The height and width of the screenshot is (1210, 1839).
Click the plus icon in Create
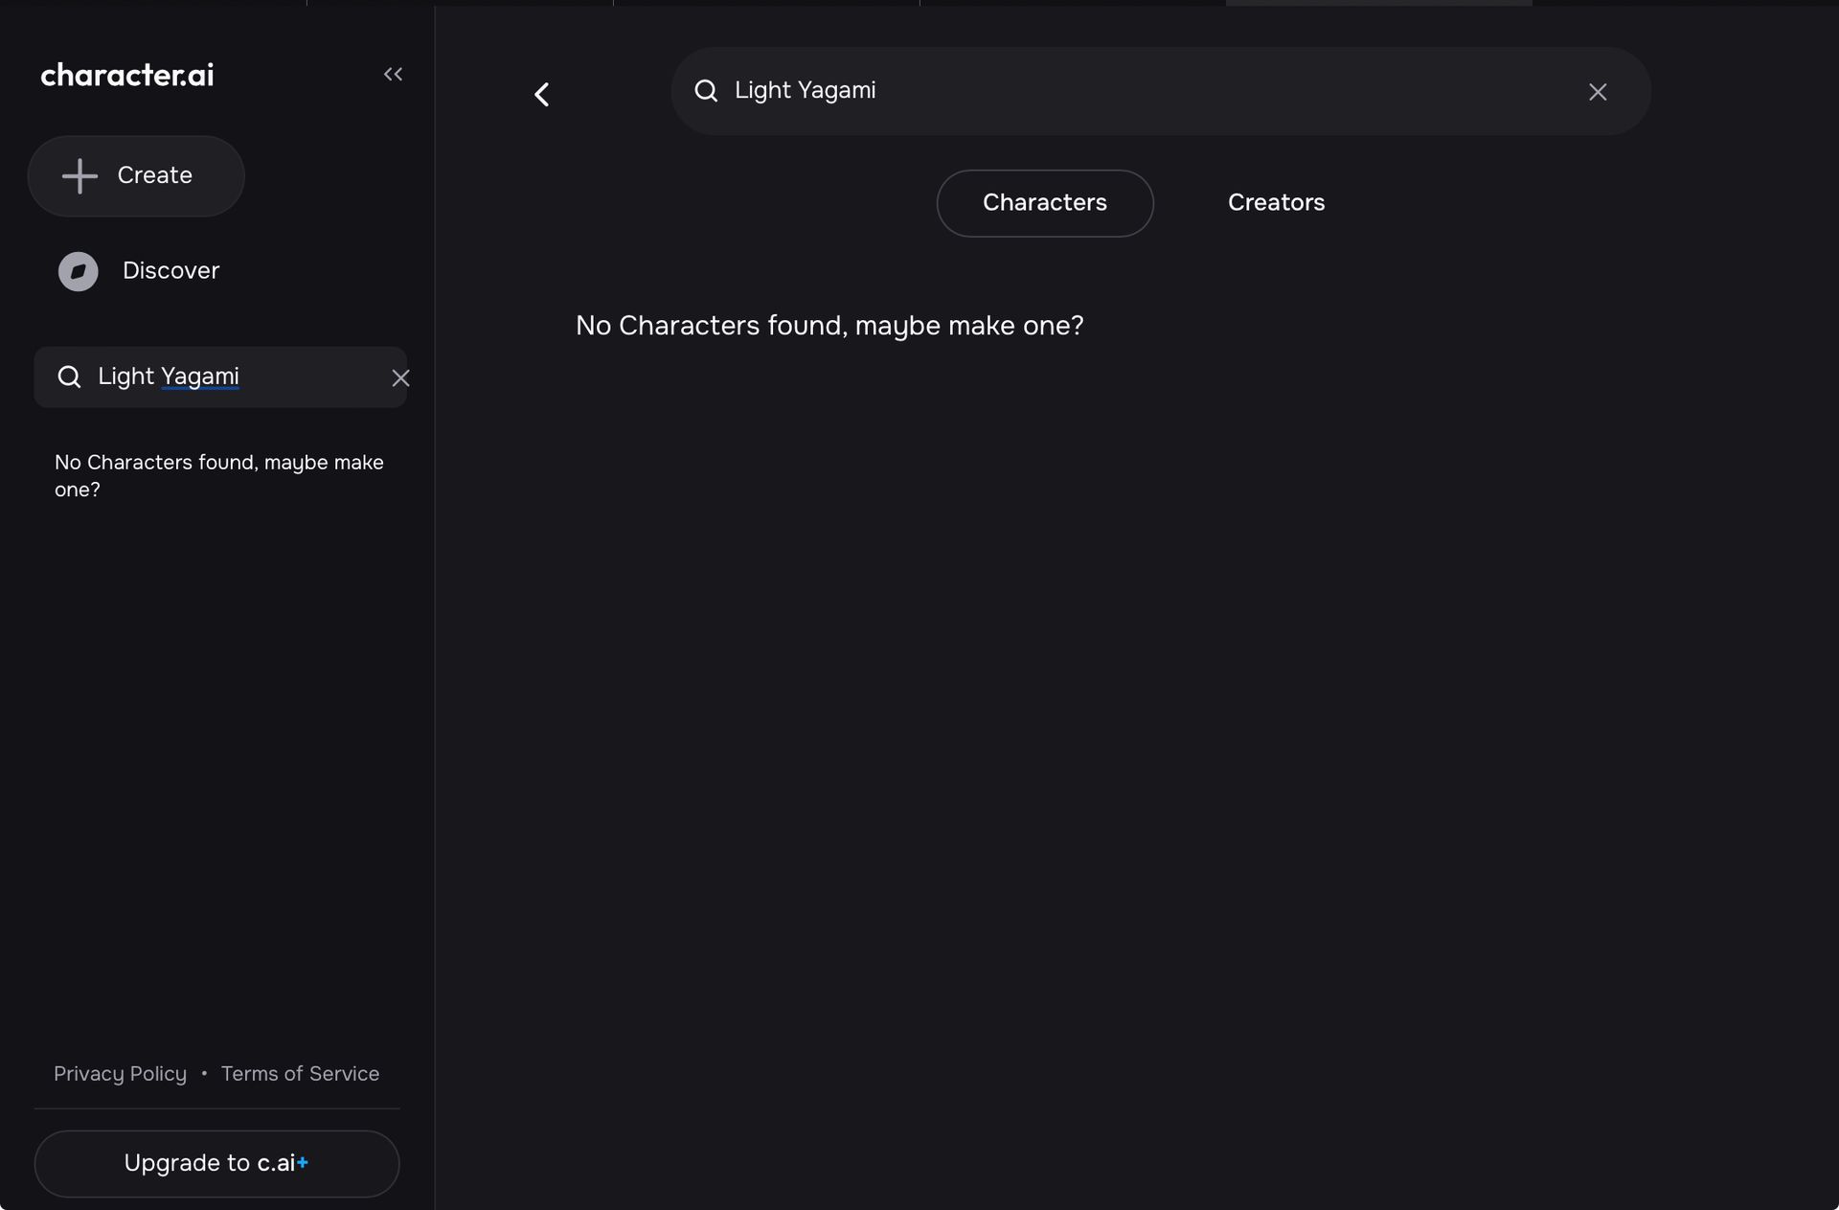pyautogui.click(x=79, y=175)
